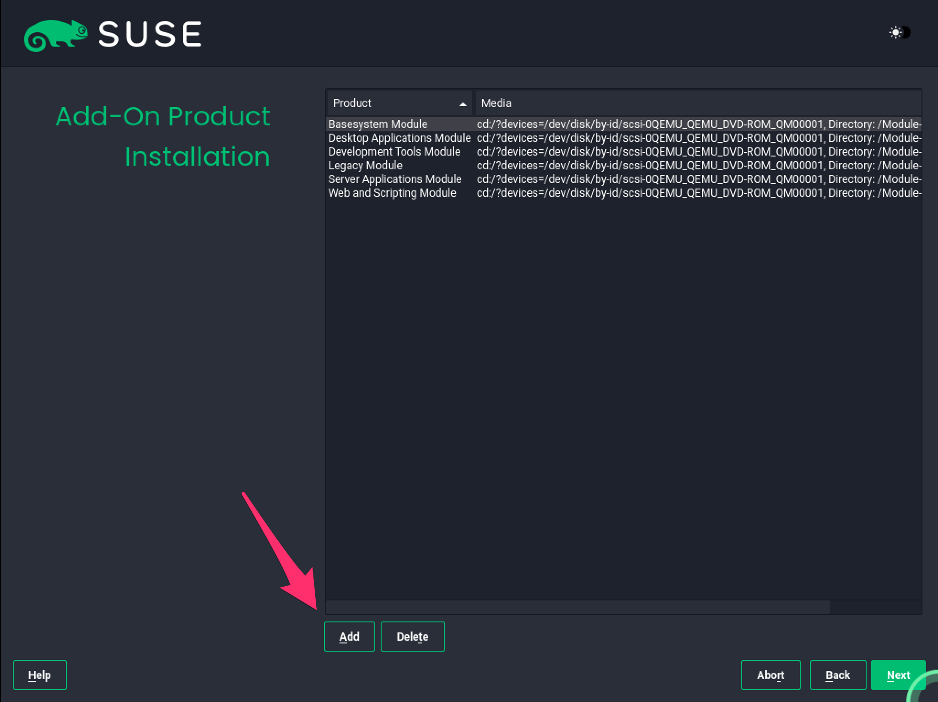Select the Server Applications Module row
The height and width of the screenshot is (702, 938).
pyautogui.click(x=624, y=179)
